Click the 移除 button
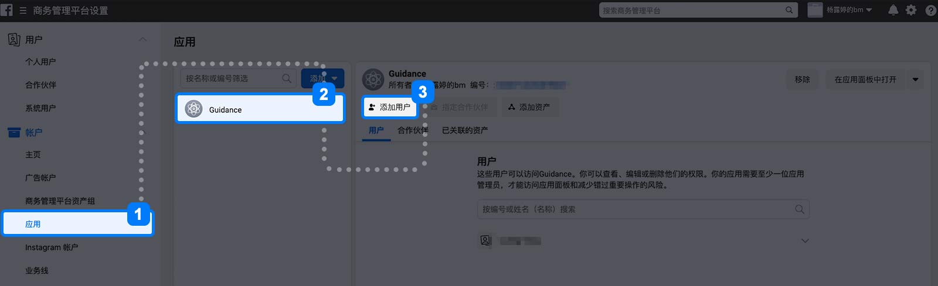This screenshot has height=286, width=938. click(x=802, y=80)
